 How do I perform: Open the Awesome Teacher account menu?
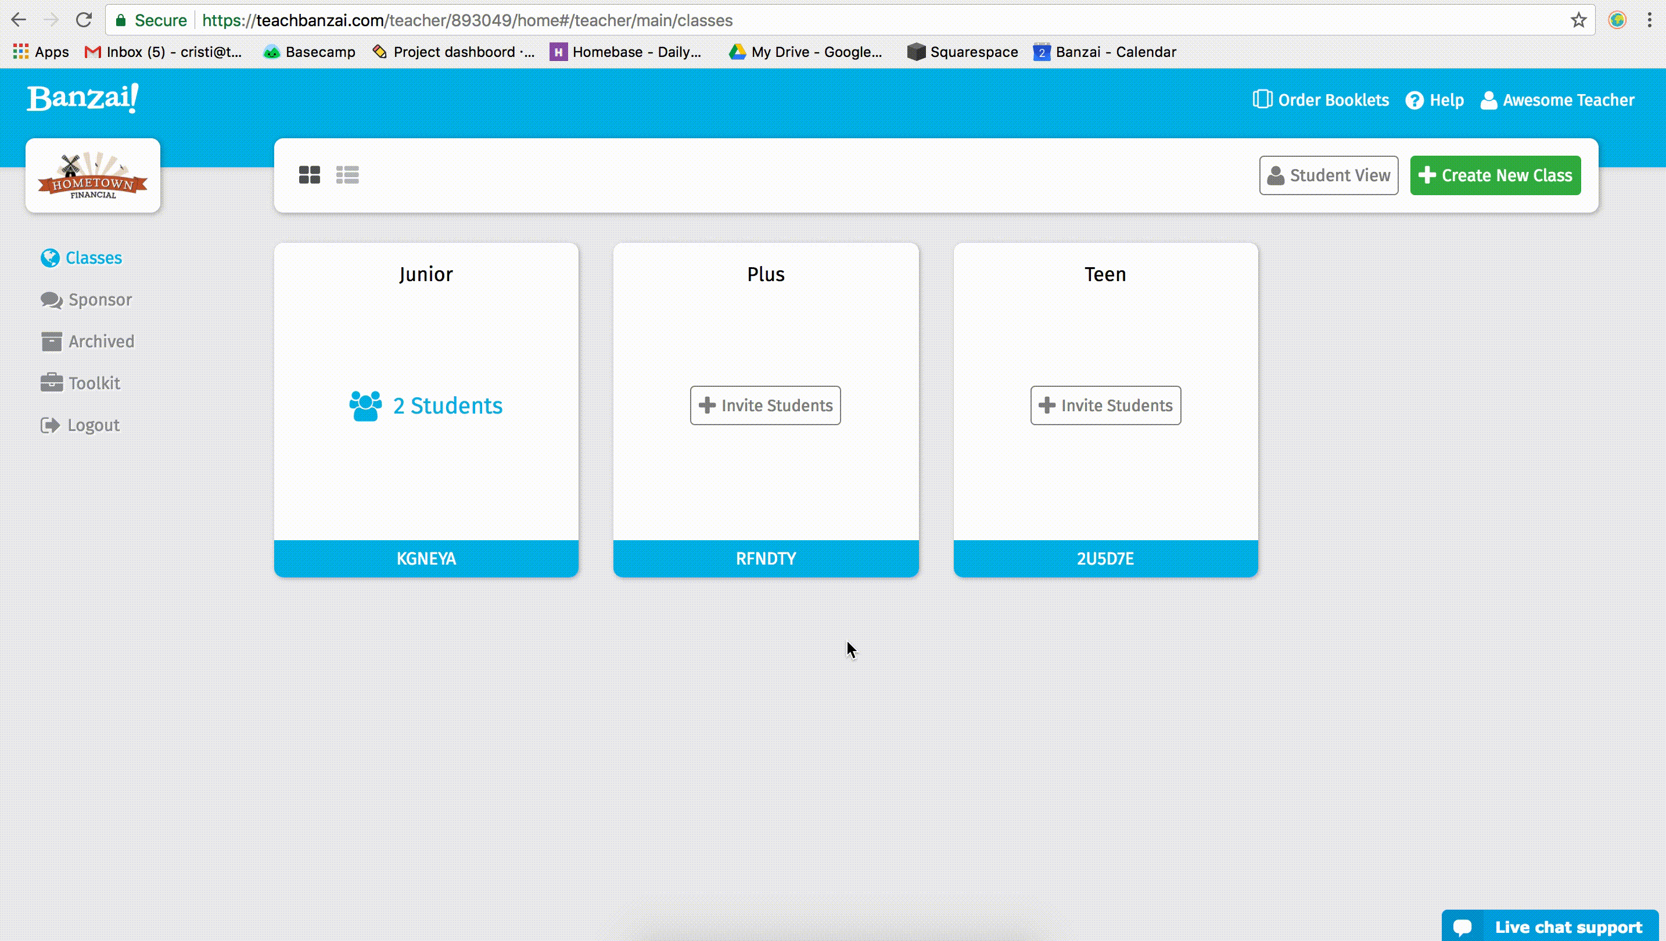tap(1557, 100)
